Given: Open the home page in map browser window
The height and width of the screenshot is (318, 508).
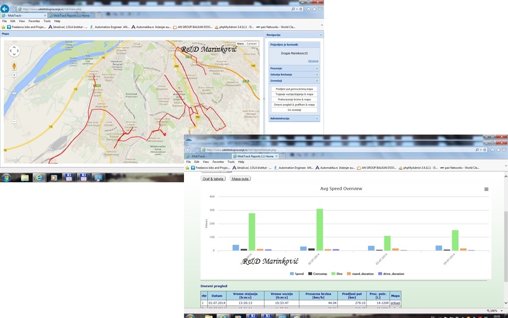Looking at the screenshot, I should coord(309,9).
